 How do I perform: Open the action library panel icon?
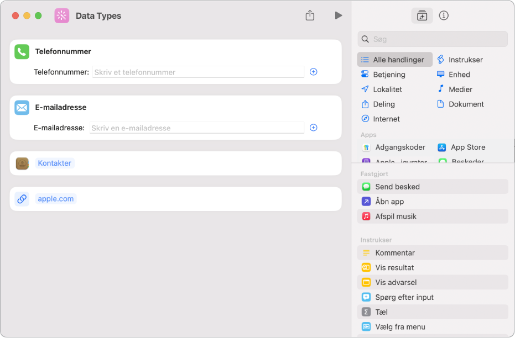[x=422, y=15]
